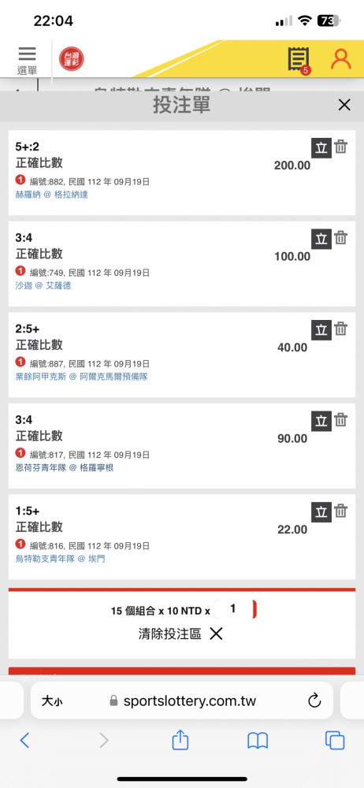The image size is (364, 788).
Task: Delete the 赫羅納 @ 格拉納達 bet via trash icon
Action: 341,147
